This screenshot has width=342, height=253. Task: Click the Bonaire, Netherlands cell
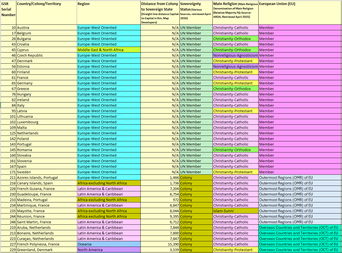[x=46, y=233]
